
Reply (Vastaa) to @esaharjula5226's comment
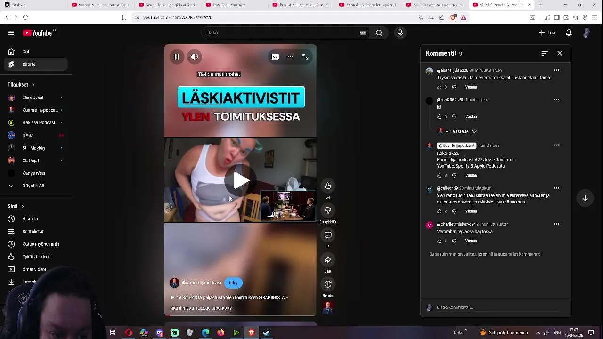click(x=471, y=87)
